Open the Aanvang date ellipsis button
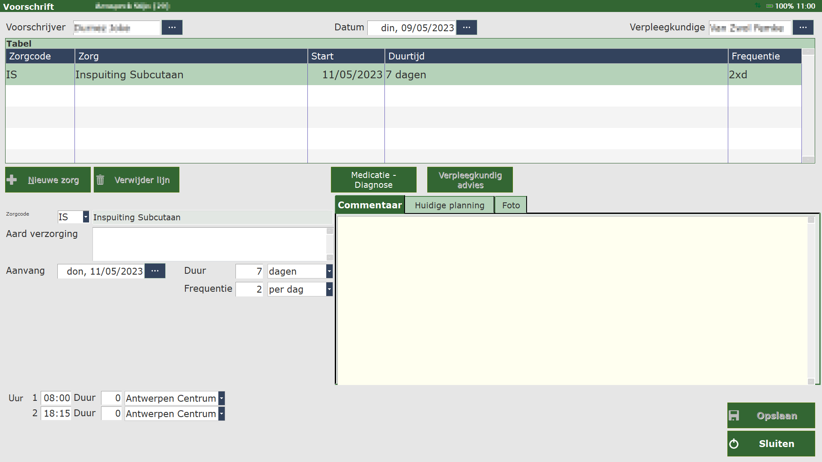 point(155,271)
